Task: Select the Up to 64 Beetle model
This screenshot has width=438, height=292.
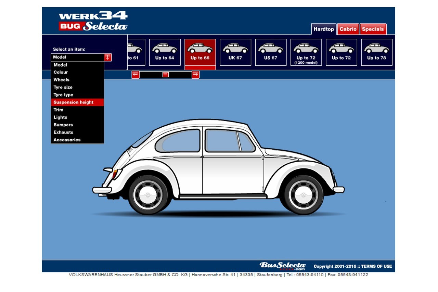Action: pyautogui.click(x=165, y=52)
